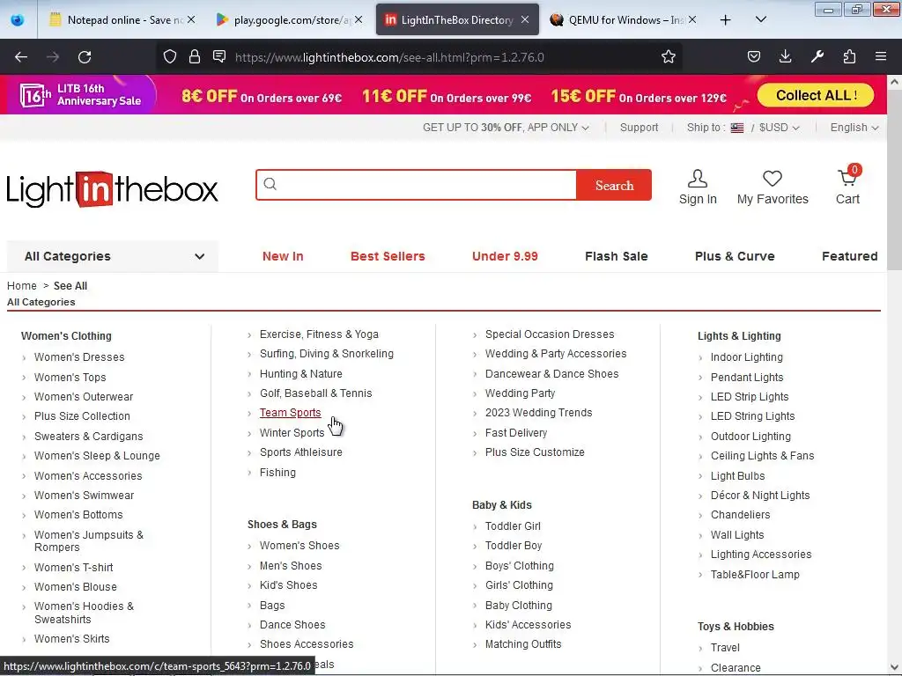Switch to the play.google.com tab

(288, 20)
